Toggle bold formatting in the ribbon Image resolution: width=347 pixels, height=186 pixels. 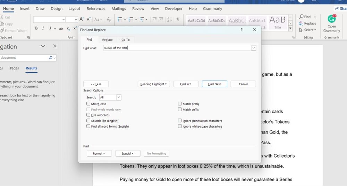36,28
